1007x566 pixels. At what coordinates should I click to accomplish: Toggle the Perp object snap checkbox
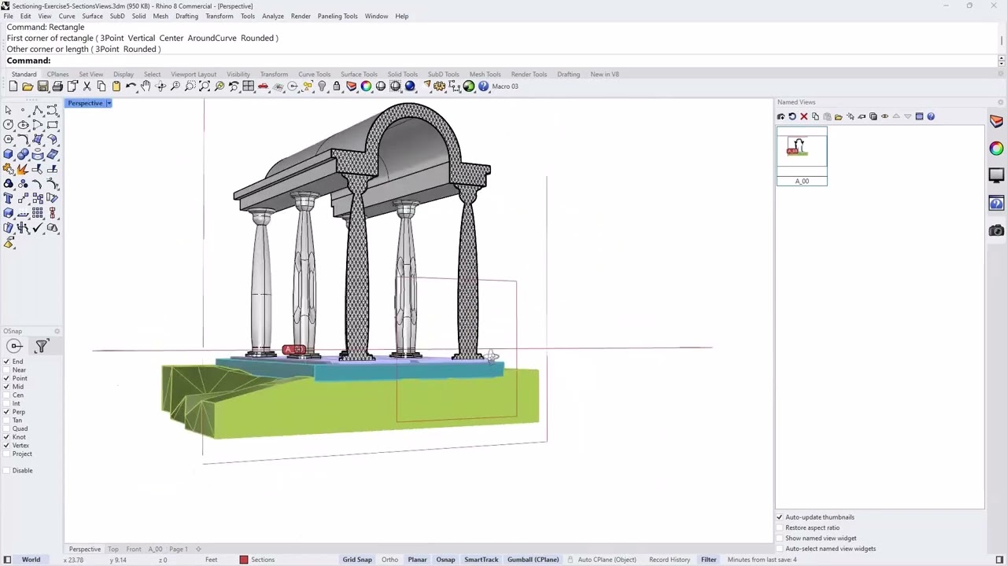click(x=6, y=412)
